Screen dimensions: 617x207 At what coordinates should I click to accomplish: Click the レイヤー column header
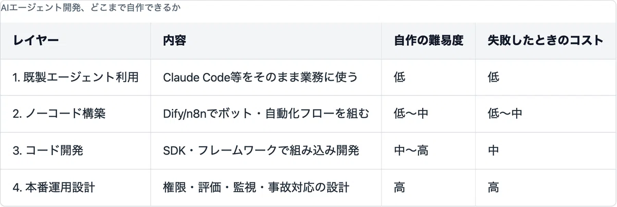(76, 41)
